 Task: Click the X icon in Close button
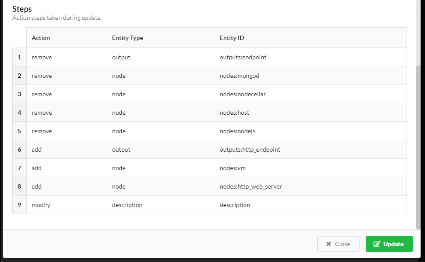pyautogui.click(x=328, y=244)
